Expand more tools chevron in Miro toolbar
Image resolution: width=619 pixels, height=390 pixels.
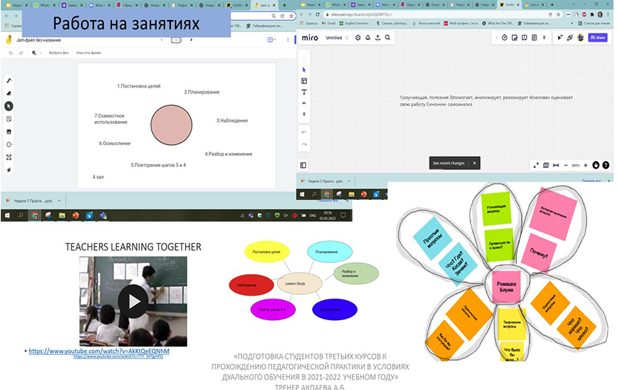[304, 103]
